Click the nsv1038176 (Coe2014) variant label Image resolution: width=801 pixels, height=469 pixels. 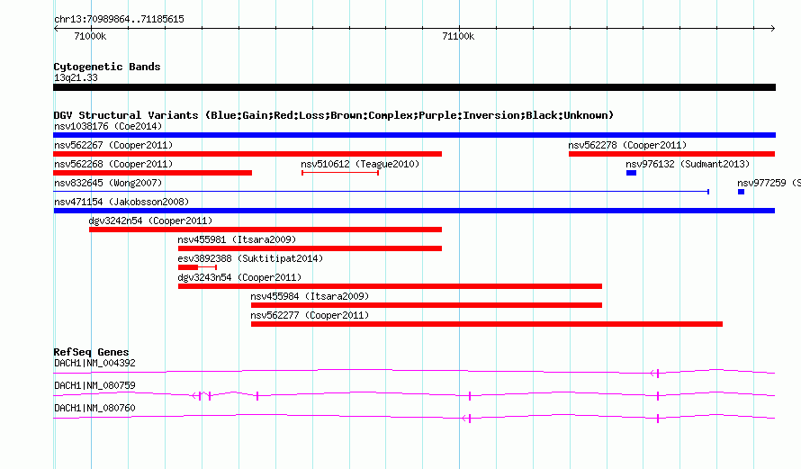point(108,126)
